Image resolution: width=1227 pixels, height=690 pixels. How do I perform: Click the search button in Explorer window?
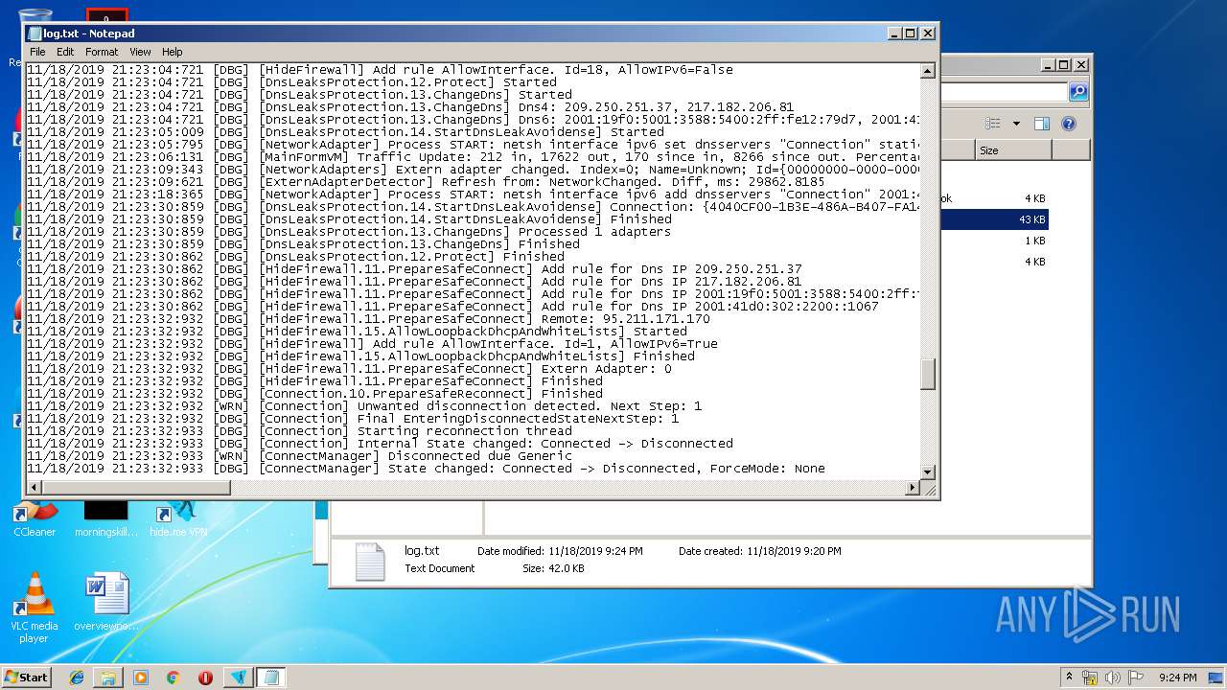(x=1078, y=92)
